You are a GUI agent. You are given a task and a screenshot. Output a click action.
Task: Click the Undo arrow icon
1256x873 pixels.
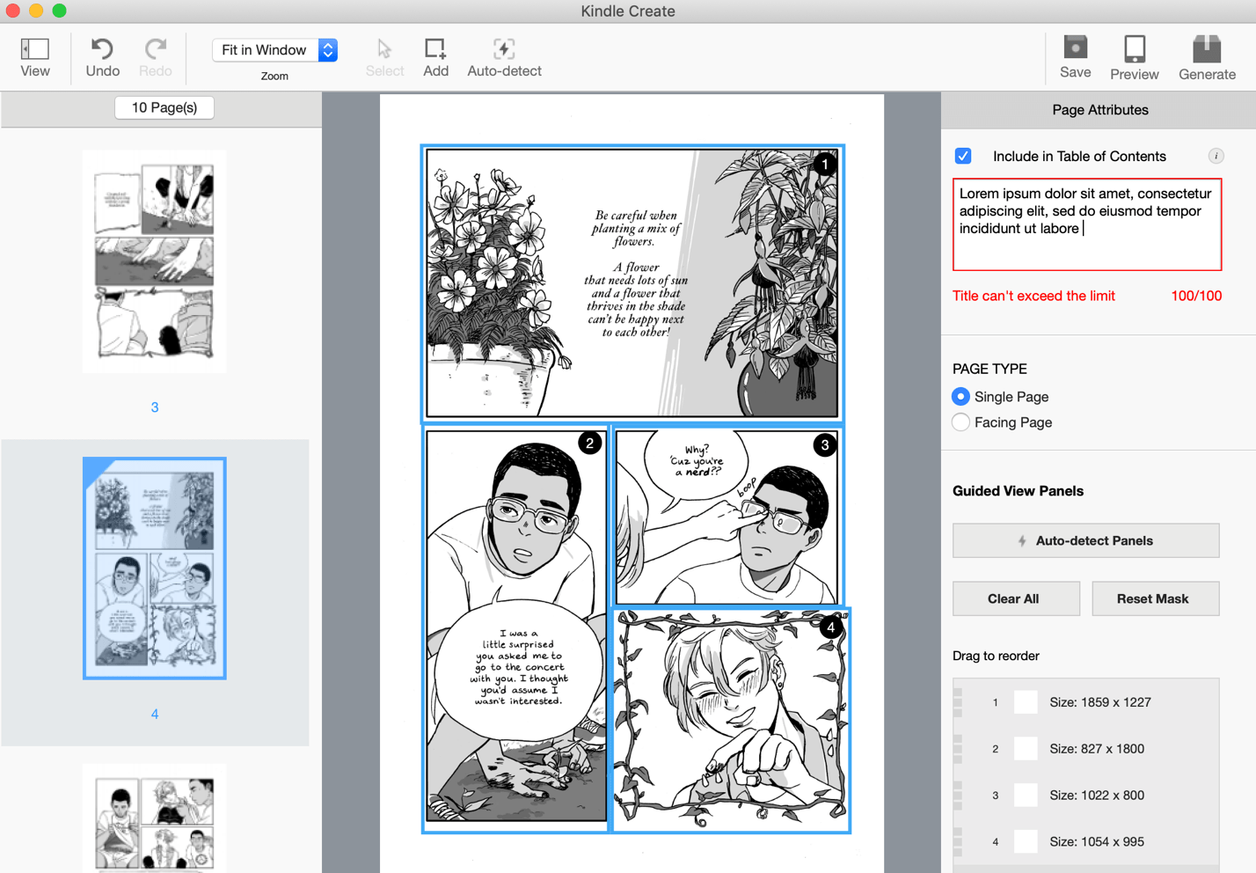click(102, 49)
